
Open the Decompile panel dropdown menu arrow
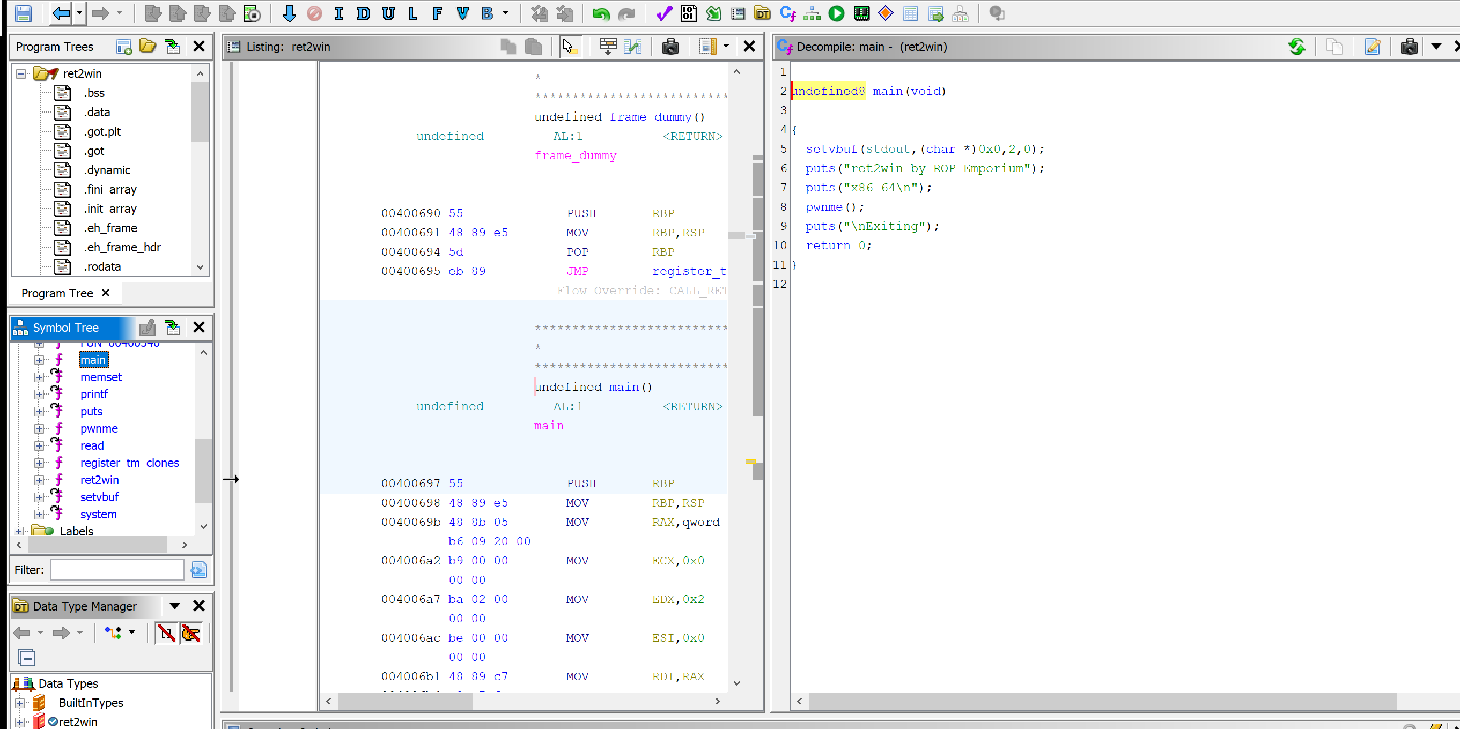coord(1436,47)
